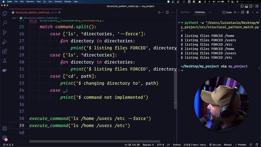Open the Go menu

click(x=44, y=2)
